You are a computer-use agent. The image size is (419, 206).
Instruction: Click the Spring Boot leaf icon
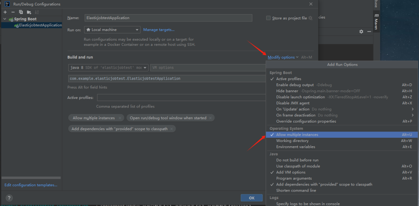coord(11,19)
